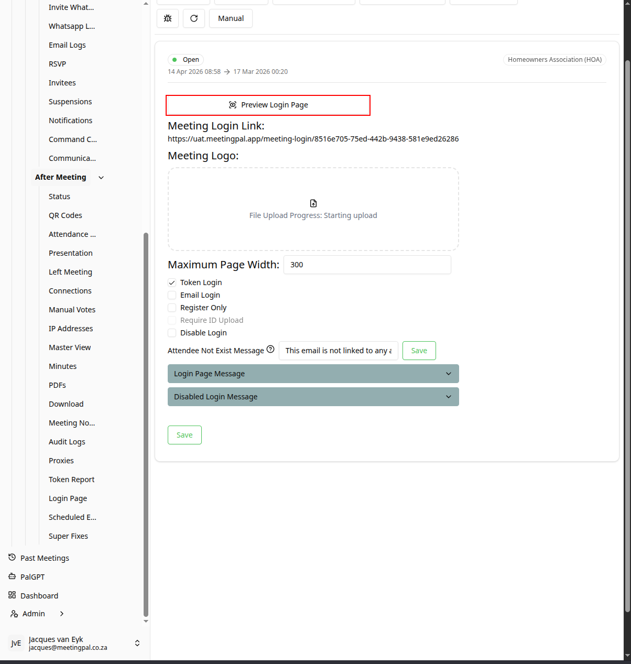Click the arrow between meeting dates
Image resolution: width=631 pixels, height=664 pixels.
pos(227,72)
